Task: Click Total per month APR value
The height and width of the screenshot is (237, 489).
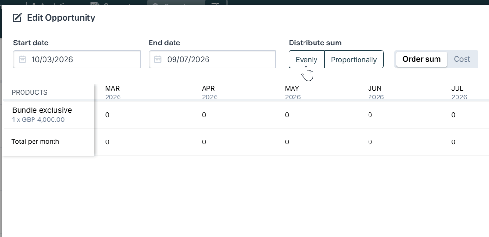Action: tap(204, 142)
